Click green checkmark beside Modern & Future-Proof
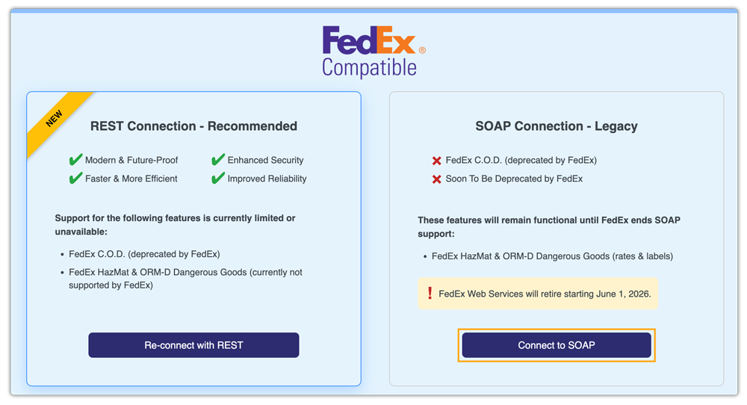Viewport: 747px width, 405px height. point(75,160)
